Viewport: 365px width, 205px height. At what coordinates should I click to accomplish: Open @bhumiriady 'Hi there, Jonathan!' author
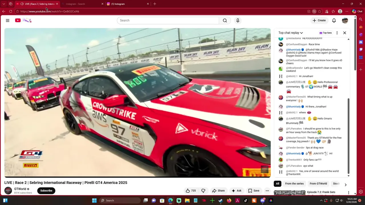click(293, 106)
